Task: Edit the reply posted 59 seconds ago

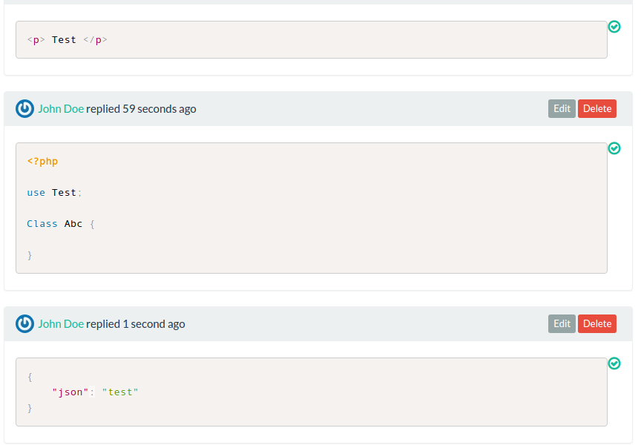Action: coord(562,108)
